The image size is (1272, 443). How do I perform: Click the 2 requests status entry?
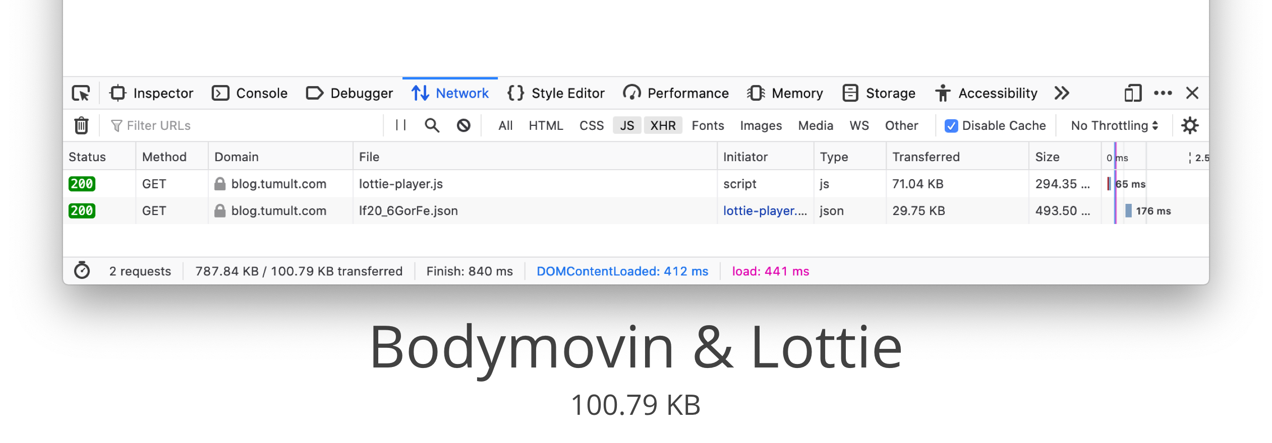pos(140,271)
